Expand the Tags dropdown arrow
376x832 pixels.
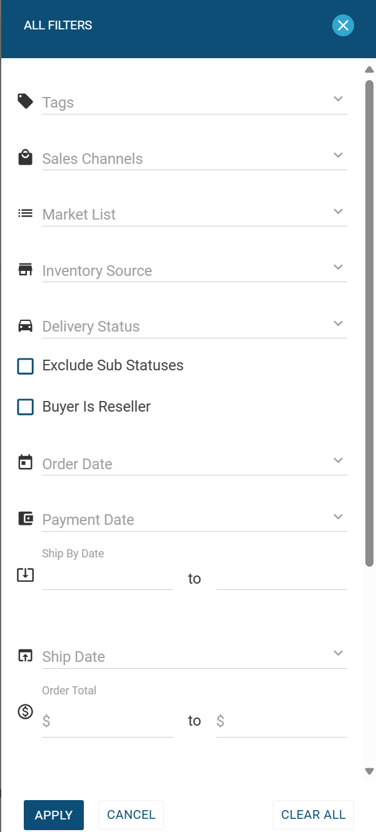coord(338,99)
